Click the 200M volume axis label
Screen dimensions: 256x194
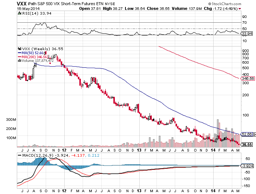(x=11, y=128)
